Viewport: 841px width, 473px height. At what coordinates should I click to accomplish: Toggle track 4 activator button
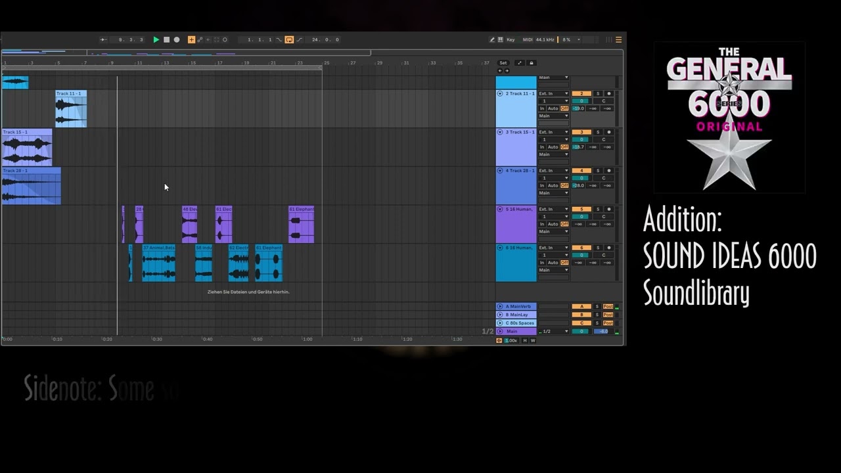click(581, 171)
